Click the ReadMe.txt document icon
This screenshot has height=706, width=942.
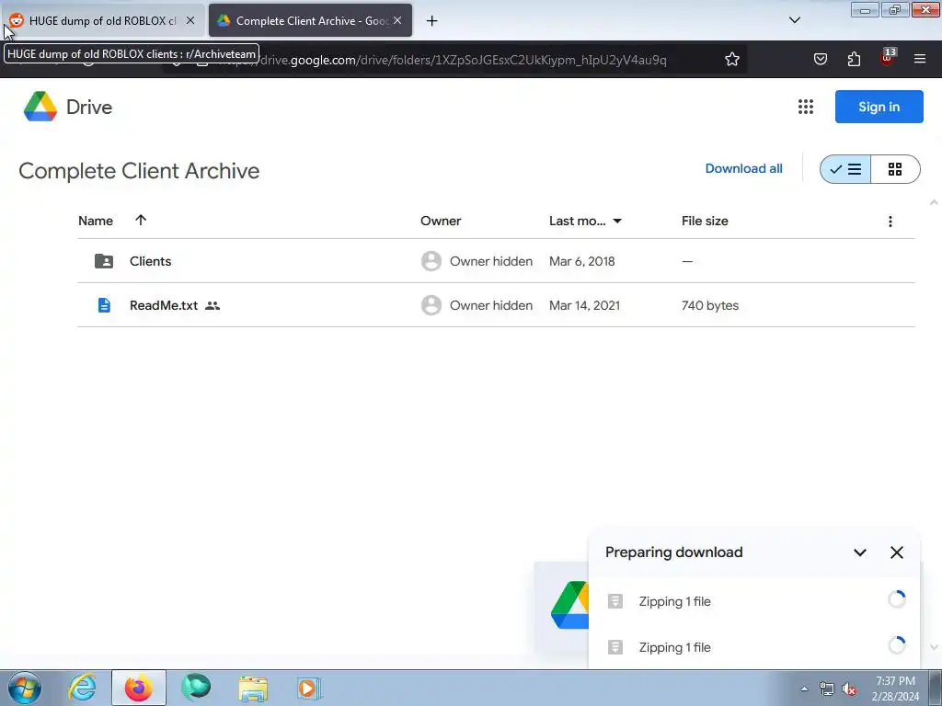pyautogui.click(x=104, y=305)
